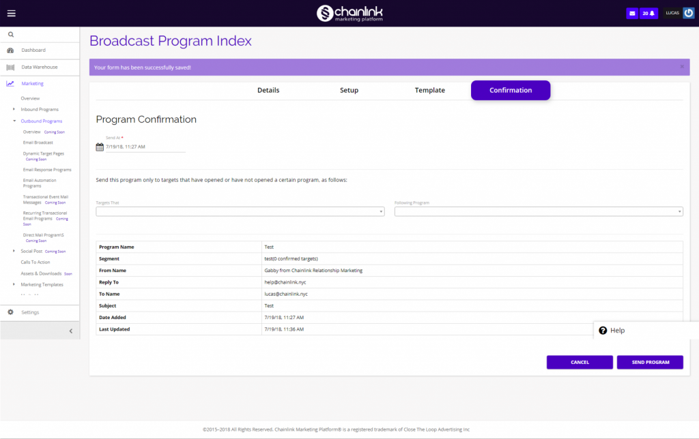Log out using the power icon
This screenshot has height=439, width=699.
(x=690, y=12)
